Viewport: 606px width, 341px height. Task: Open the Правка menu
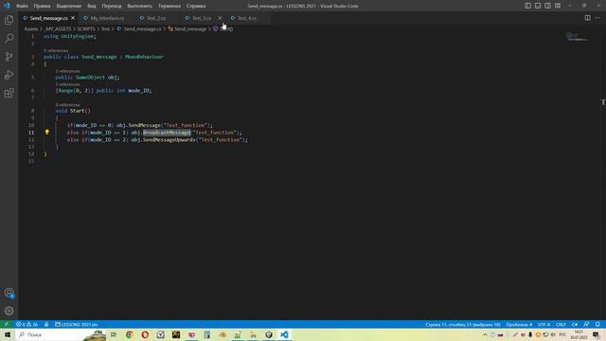(42, 6)
